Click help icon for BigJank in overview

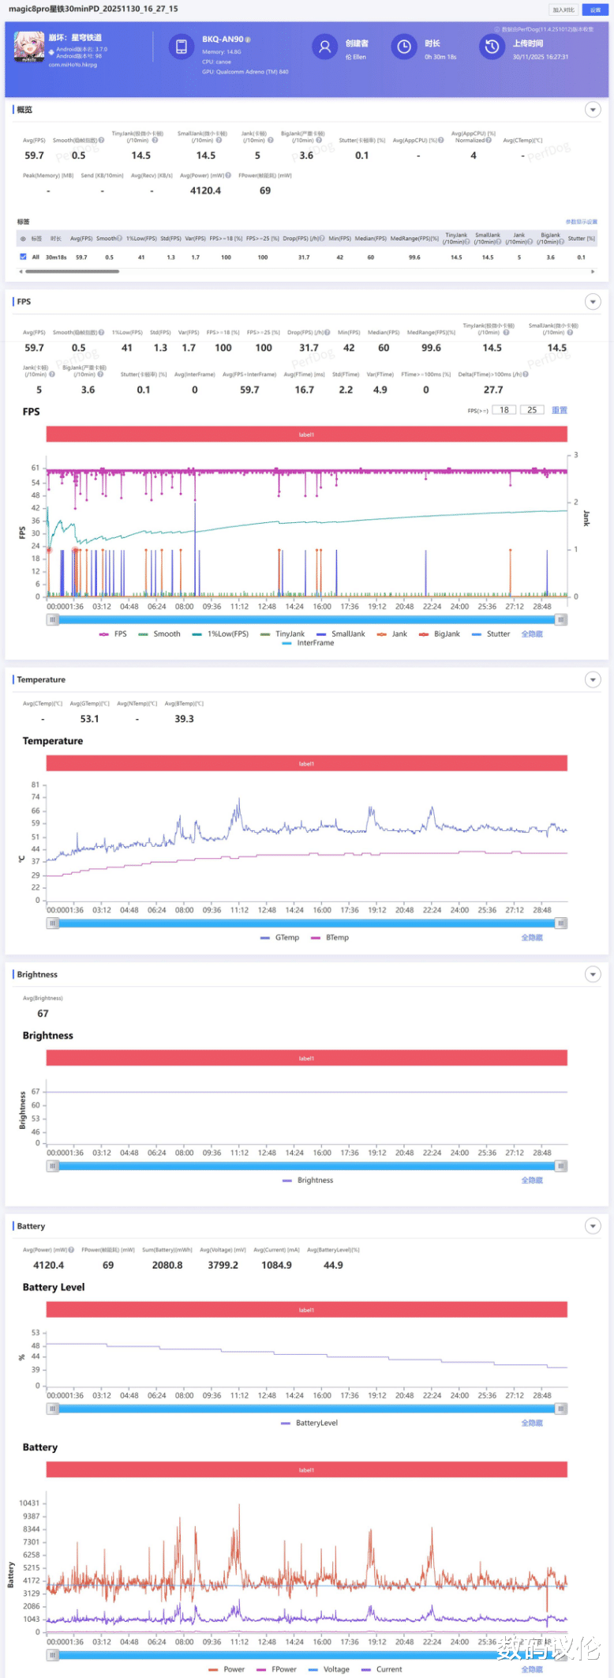point(319,141)
